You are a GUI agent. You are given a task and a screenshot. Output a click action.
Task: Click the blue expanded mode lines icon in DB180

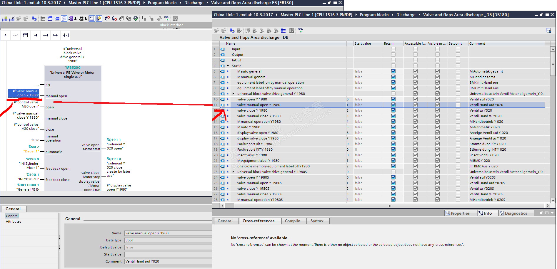coord(283,31)
